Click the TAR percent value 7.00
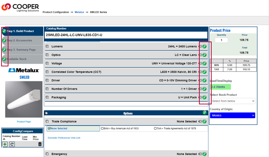 tap(229, 69)
